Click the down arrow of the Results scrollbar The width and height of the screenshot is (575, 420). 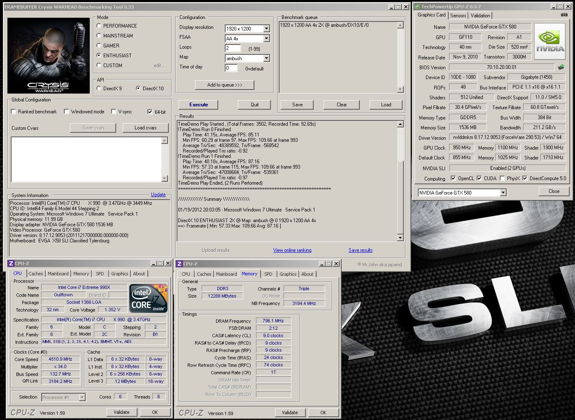(400, 238)
